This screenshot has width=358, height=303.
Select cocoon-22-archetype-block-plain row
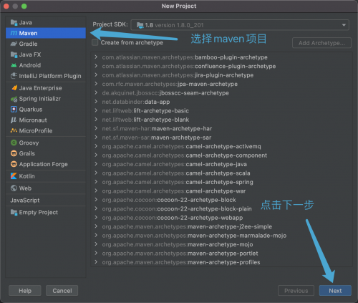[221, 208]
